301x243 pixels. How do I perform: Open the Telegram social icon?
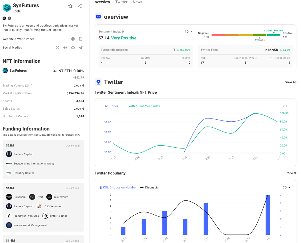[x=81, y=48]
